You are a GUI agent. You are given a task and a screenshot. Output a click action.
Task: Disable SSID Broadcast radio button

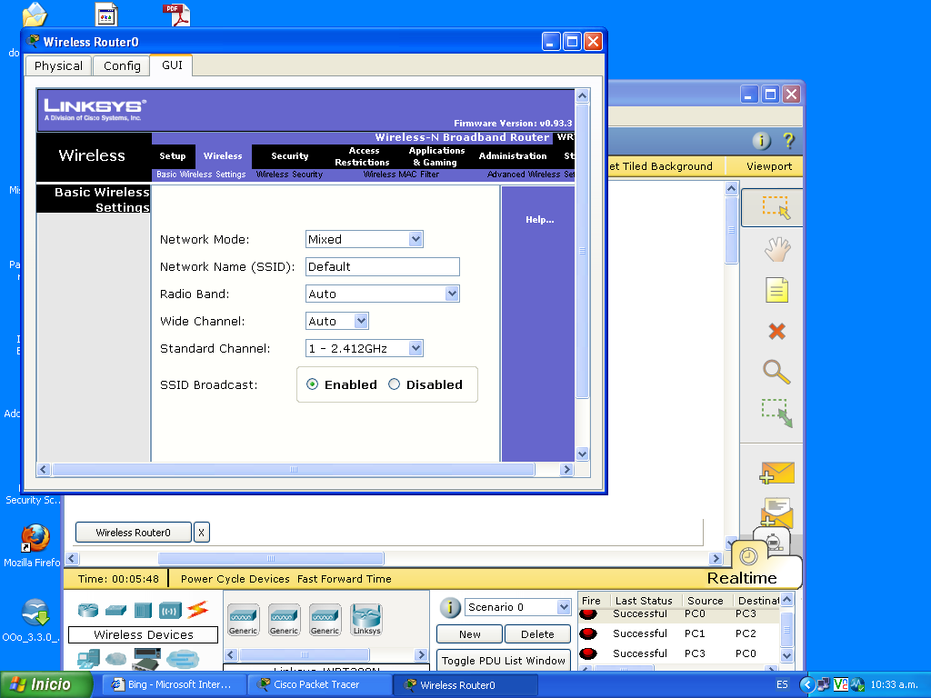pyautogui.click(x=394, y=384)
